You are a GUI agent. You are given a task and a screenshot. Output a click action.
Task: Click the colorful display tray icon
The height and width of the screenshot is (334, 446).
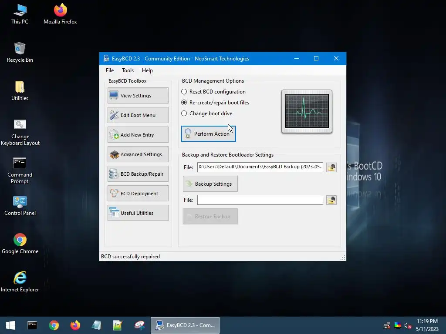pyautogui.click(x=398, y=325)
